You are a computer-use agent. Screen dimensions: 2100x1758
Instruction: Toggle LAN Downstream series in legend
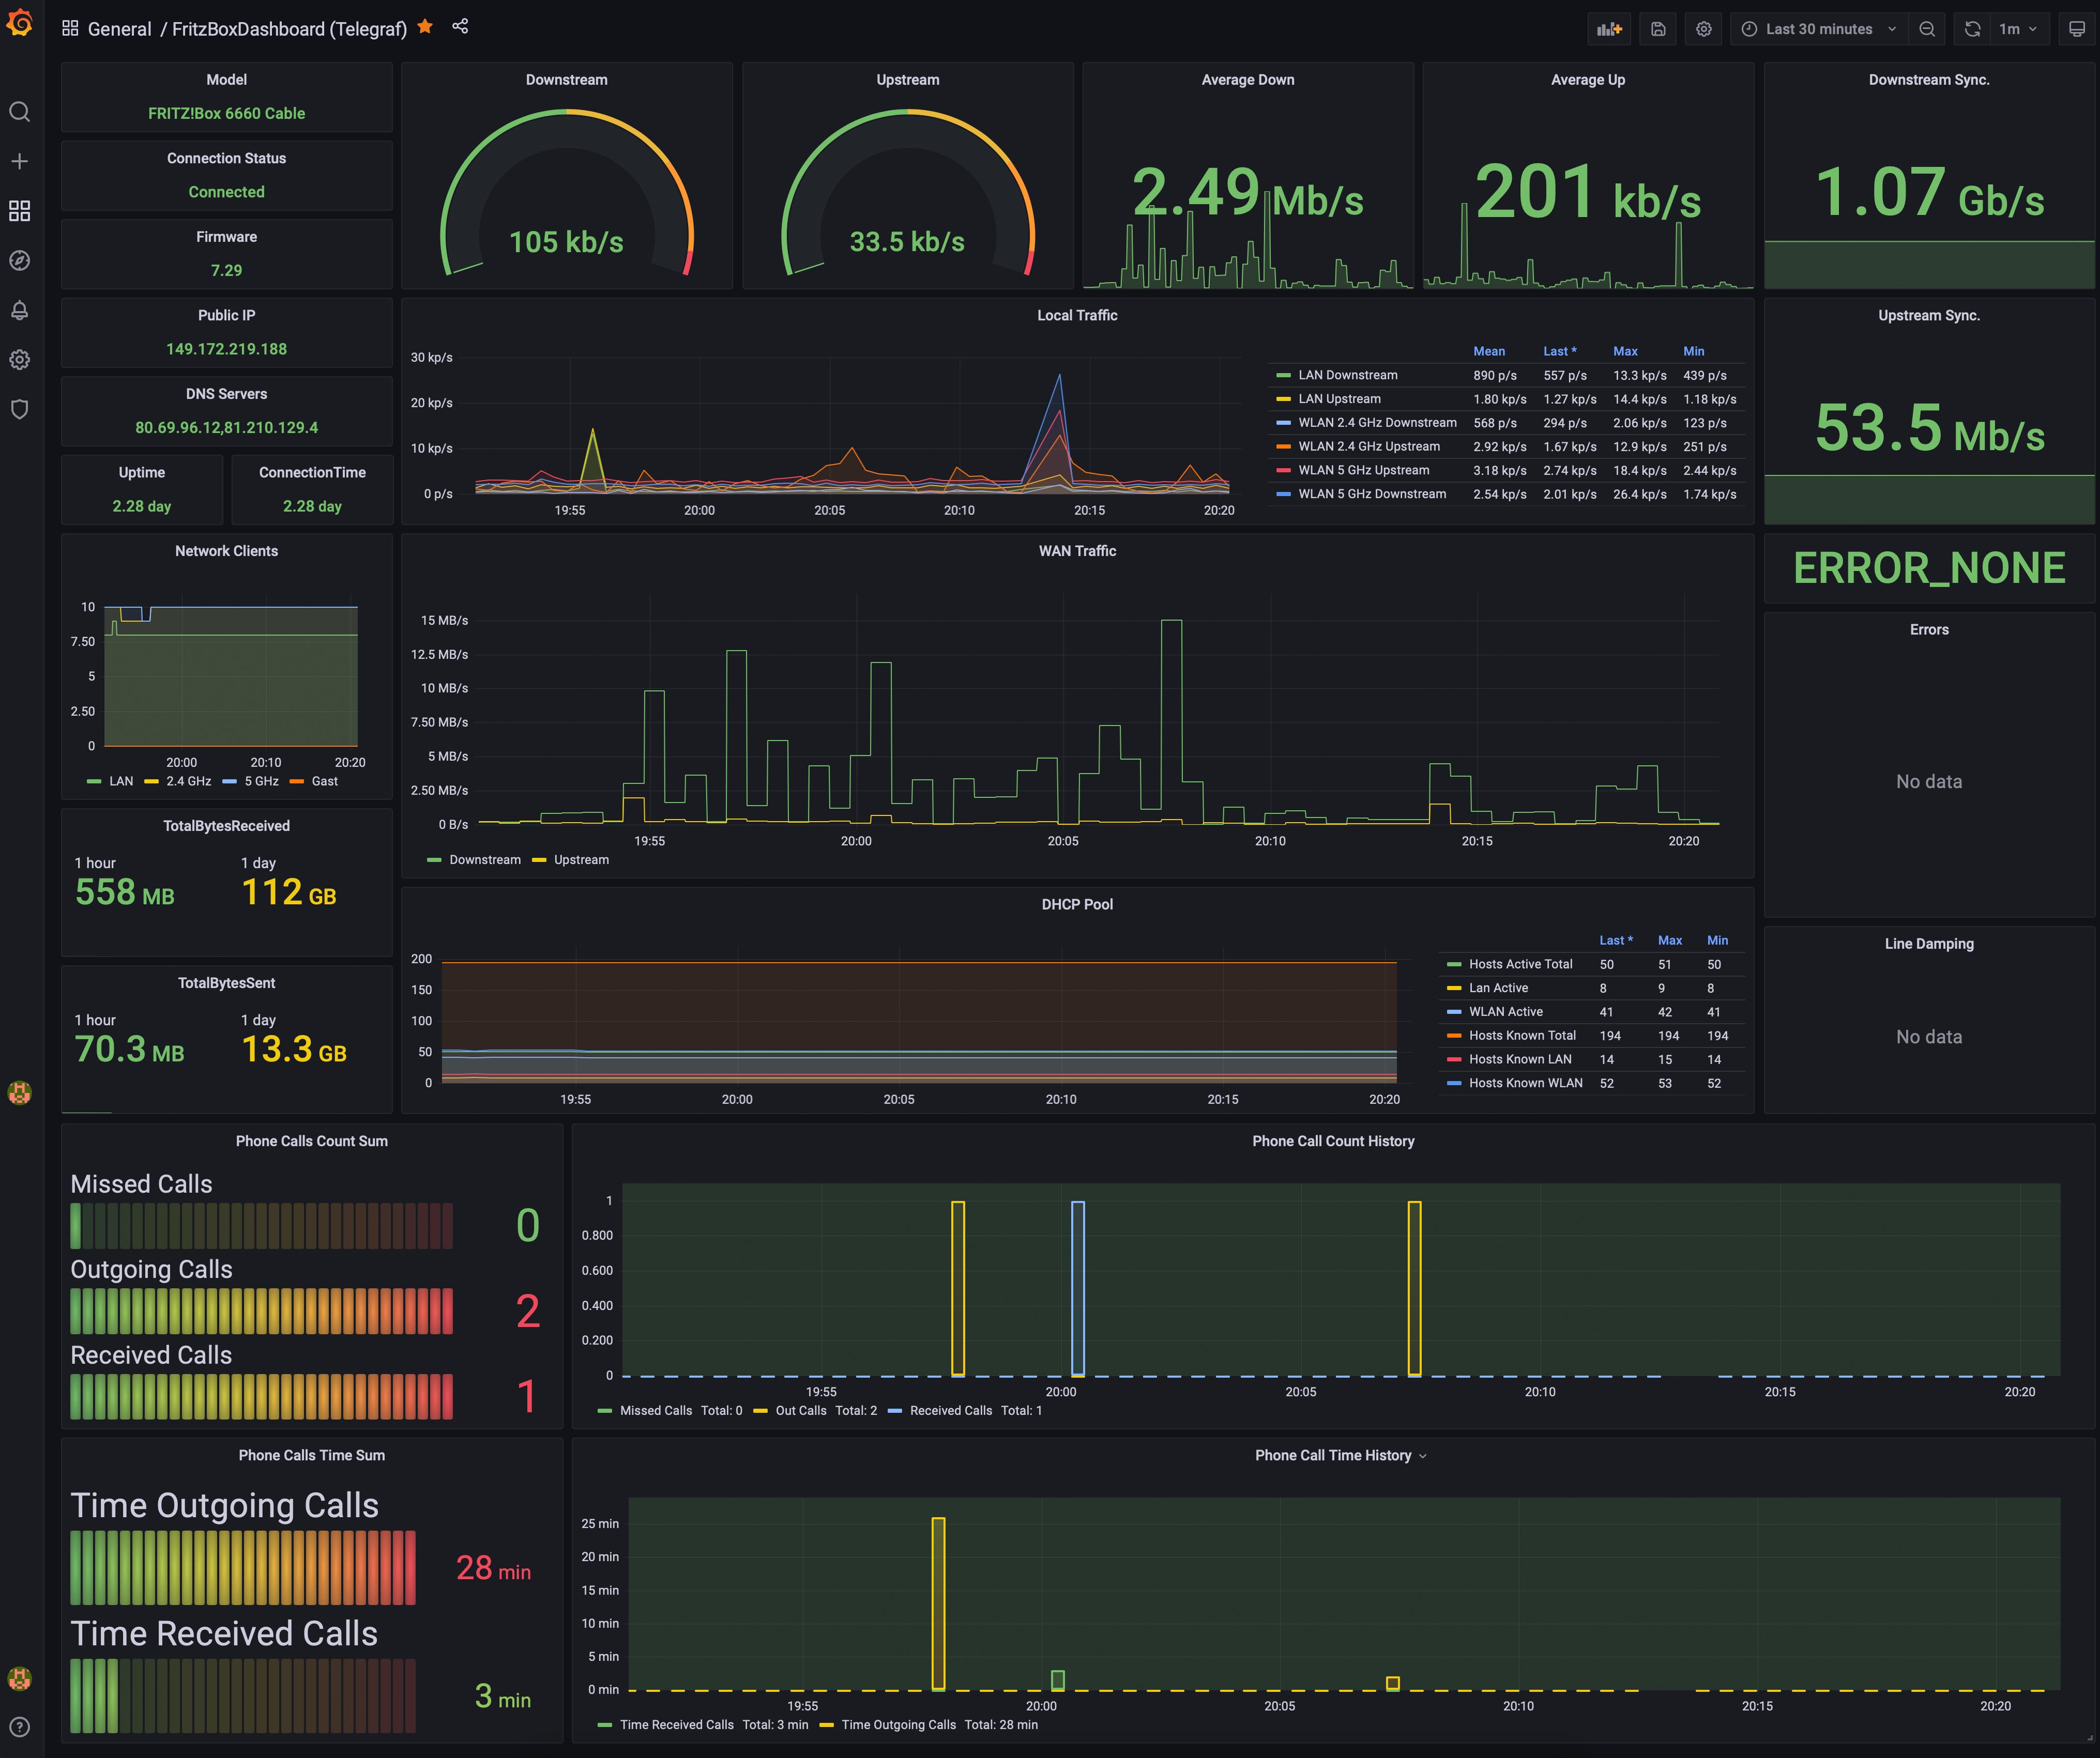click(1347, 376)
